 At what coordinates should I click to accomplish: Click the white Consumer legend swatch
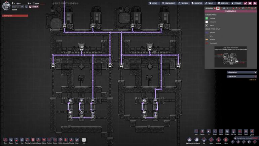[x=207, y=22]
